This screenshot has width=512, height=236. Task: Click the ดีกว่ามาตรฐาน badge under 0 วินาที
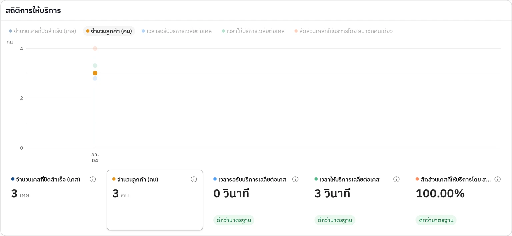tap(234, 220)
